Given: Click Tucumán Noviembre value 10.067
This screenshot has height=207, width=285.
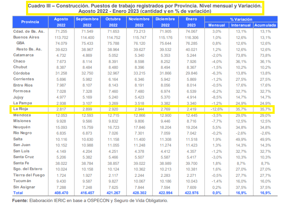Looking at the screenshot, I should pos(139,181).
